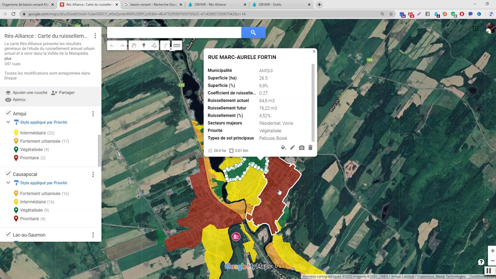Click the Secteurs majeurs field label

tap(225, 123)
